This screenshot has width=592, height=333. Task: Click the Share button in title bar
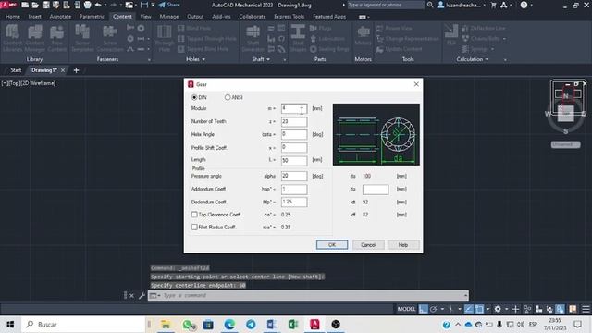(x=169, y=5)
